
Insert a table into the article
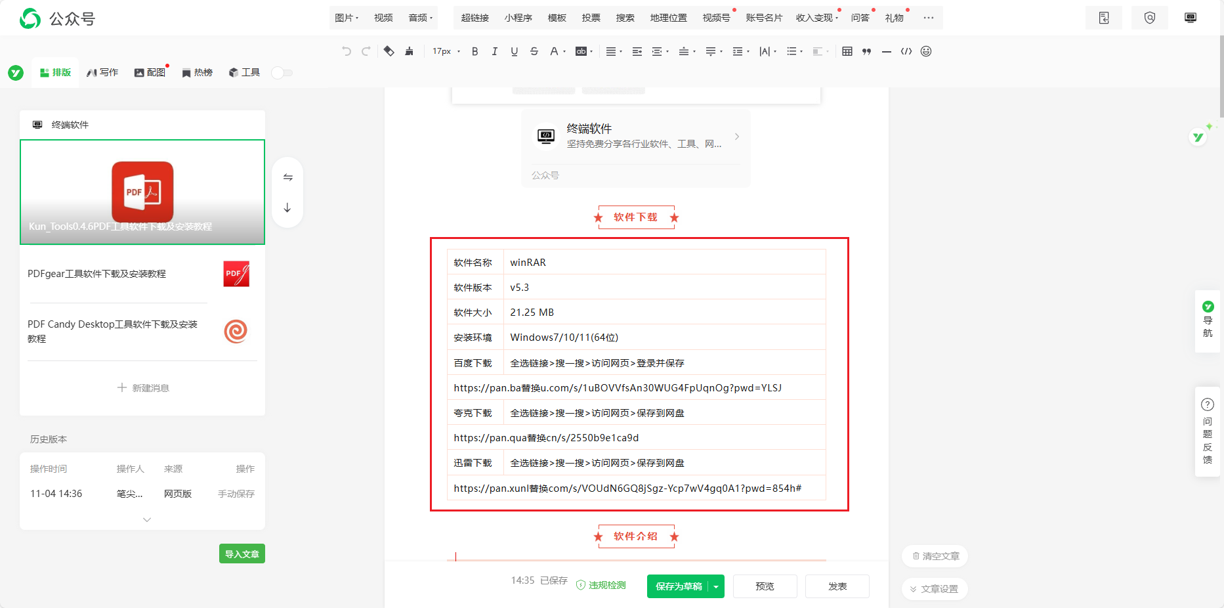847,51
